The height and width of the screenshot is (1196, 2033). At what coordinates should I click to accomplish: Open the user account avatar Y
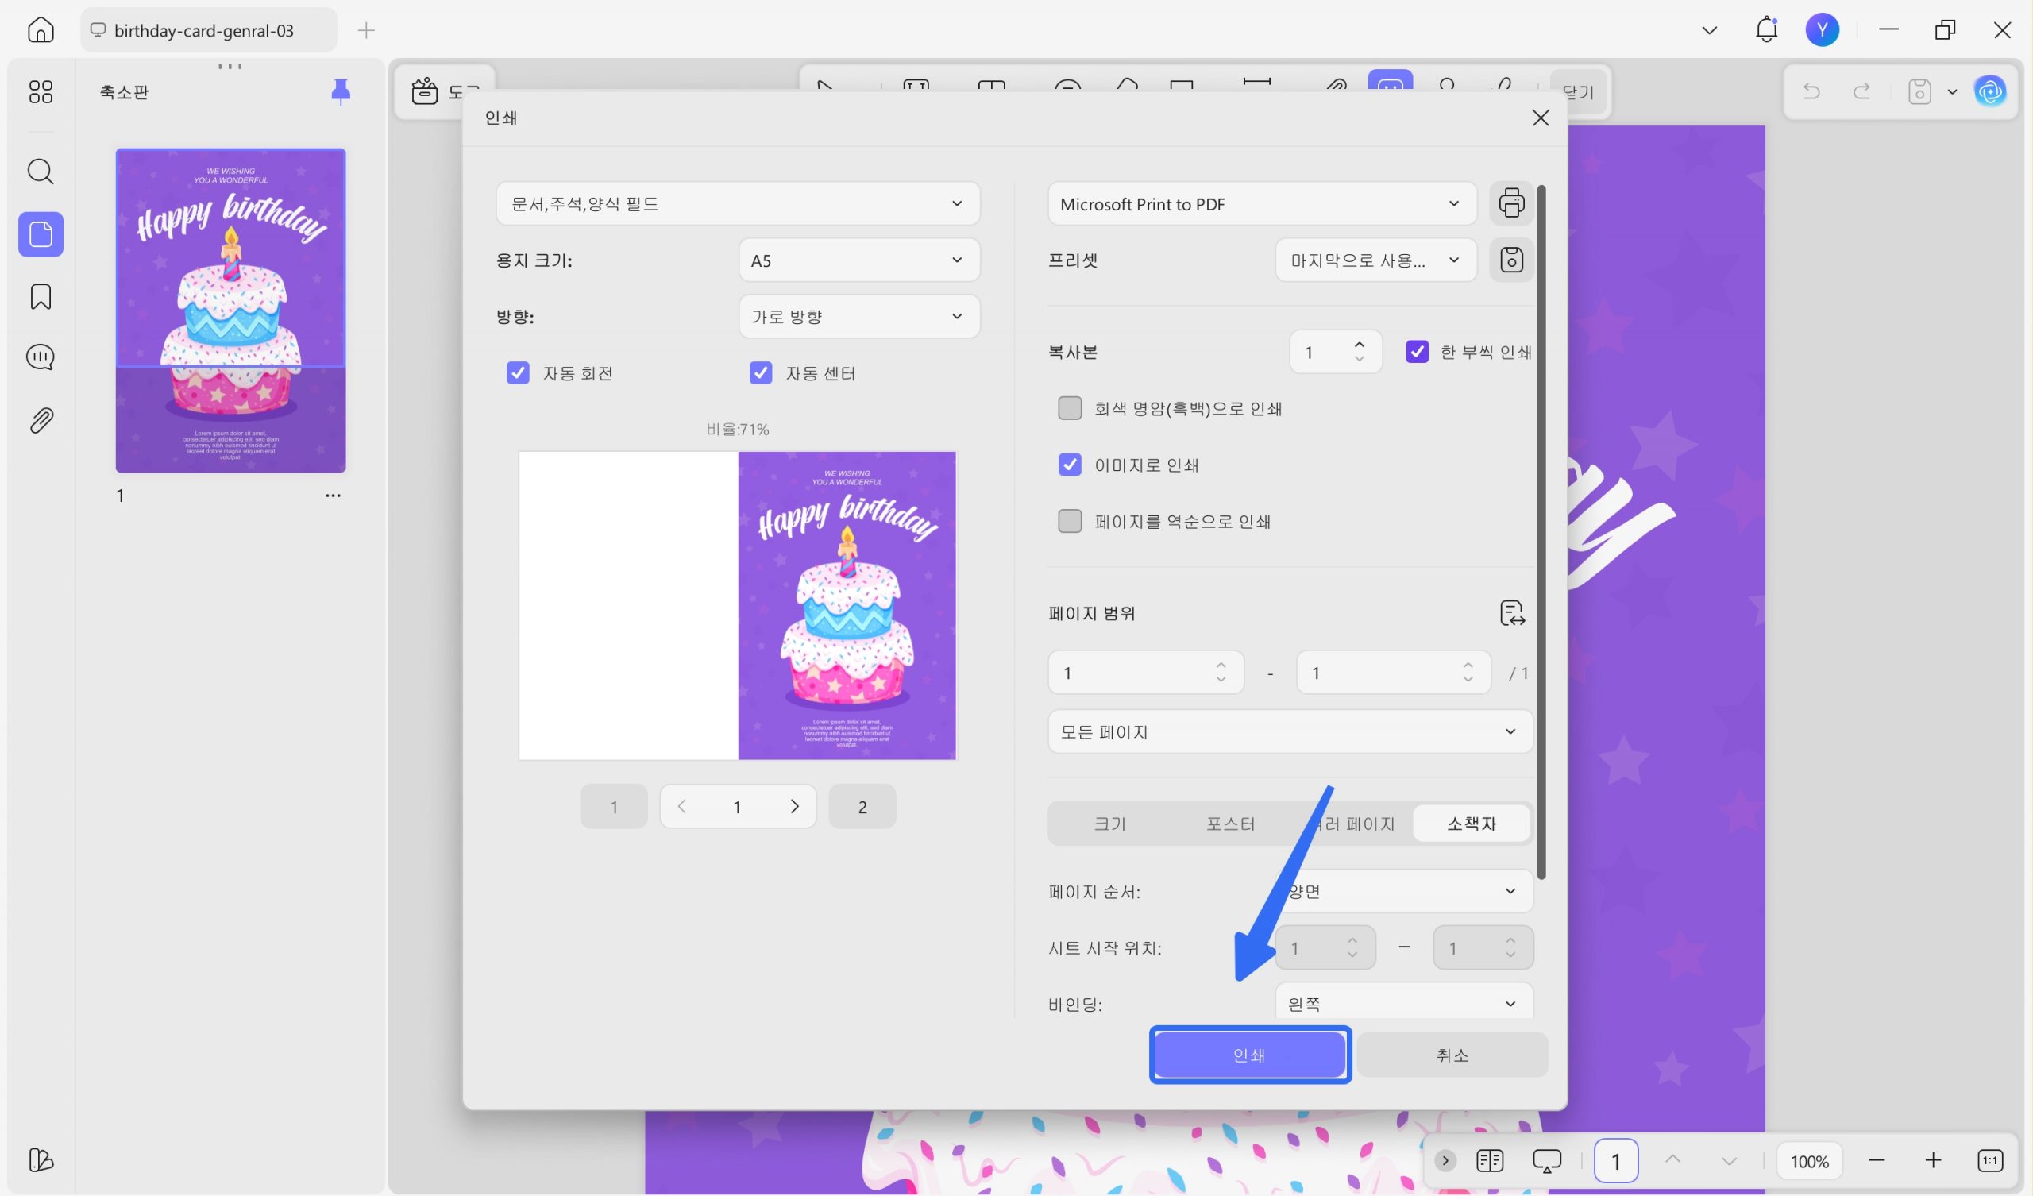(1822, 30)
